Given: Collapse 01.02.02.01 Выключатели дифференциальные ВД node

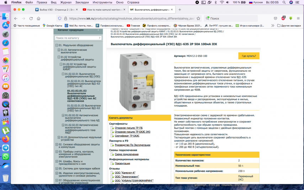Looking at the screenshot, I should [63, 74].
